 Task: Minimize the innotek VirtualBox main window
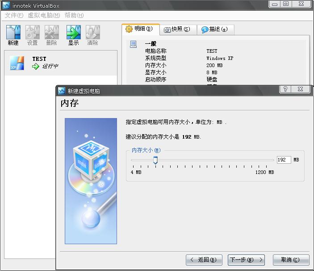[274, 4]
